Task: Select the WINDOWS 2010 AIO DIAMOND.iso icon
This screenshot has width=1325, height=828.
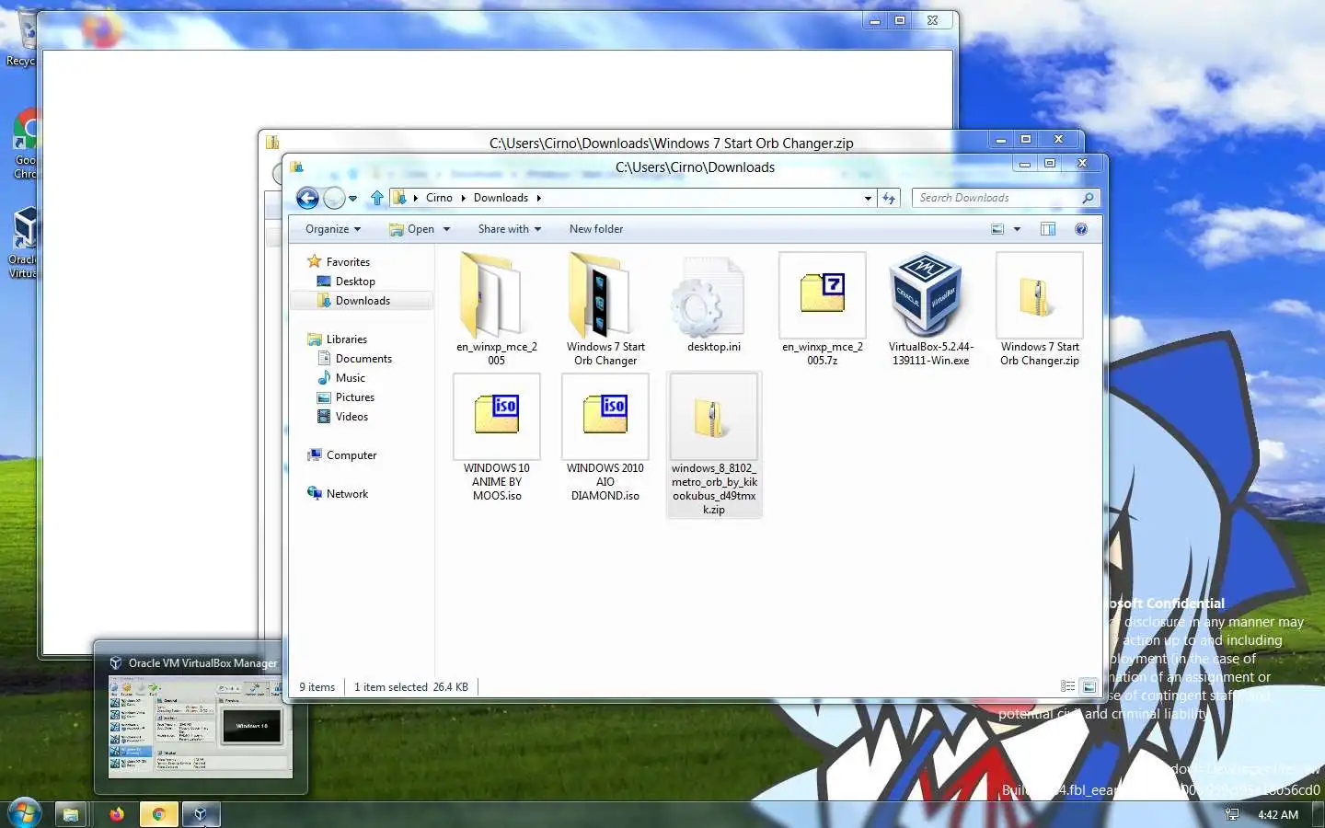Action: (605, 416)
